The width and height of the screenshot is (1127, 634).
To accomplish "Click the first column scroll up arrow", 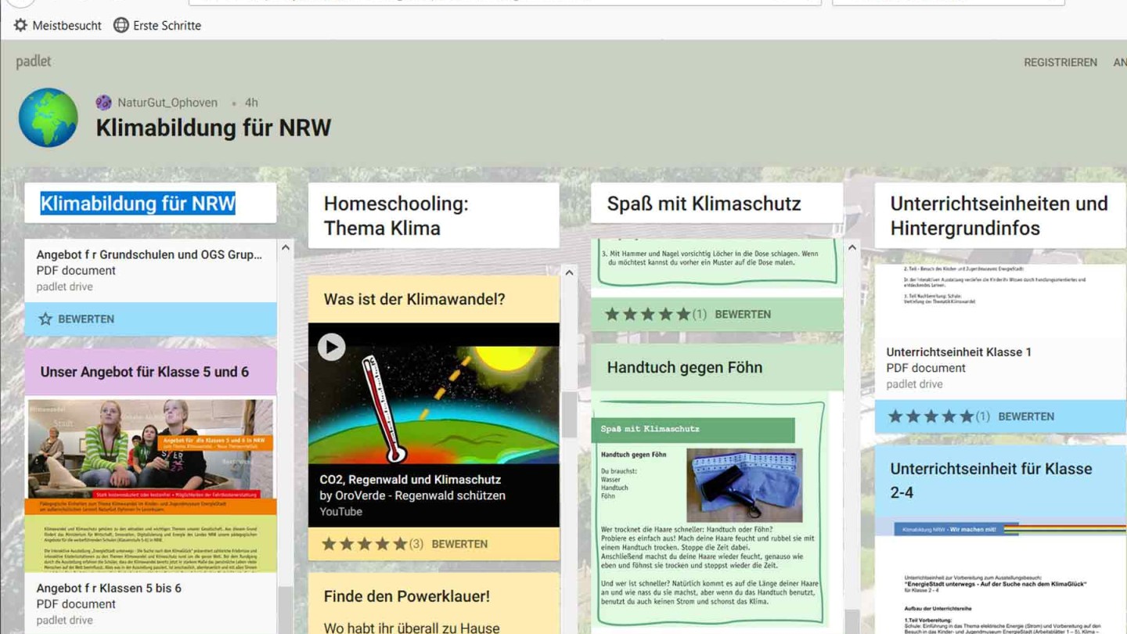I will pos(286,247).
